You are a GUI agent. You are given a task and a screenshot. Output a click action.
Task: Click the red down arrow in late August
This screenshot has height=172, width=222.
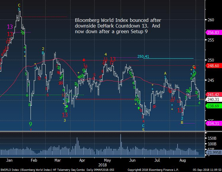pos(195,68)
